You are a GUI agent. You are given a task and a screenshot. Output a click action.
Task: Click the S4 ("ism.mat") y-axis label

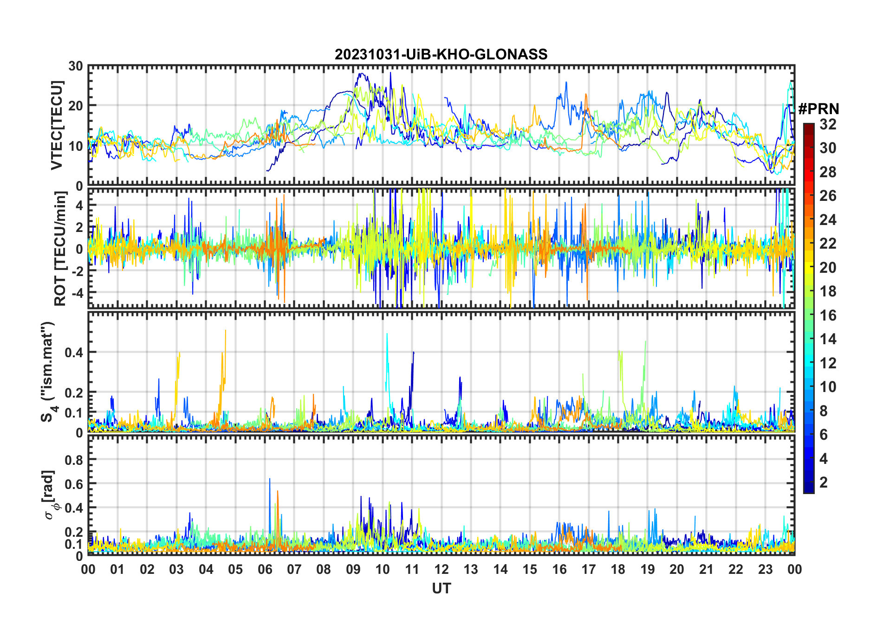48,372
